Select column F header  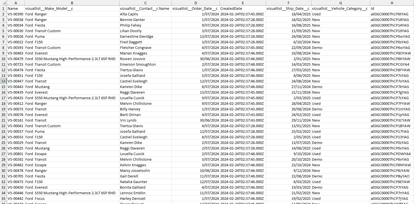[289, 3]
